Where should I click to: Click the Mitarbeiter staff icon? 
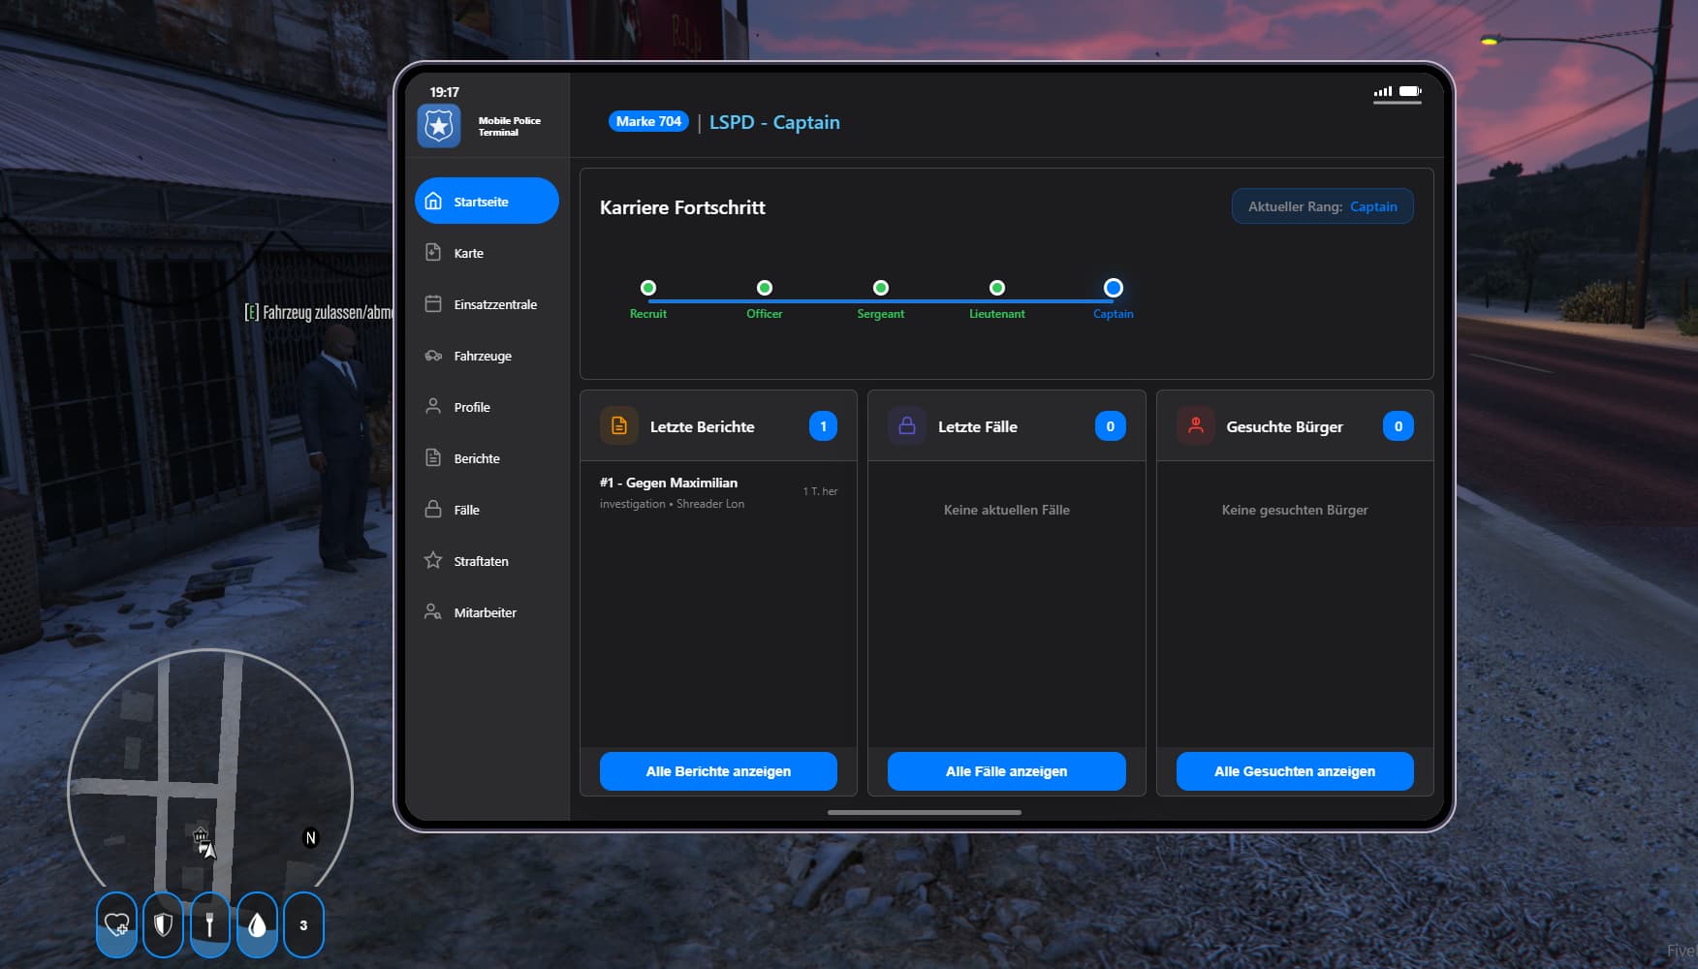(x=433, y=612)
